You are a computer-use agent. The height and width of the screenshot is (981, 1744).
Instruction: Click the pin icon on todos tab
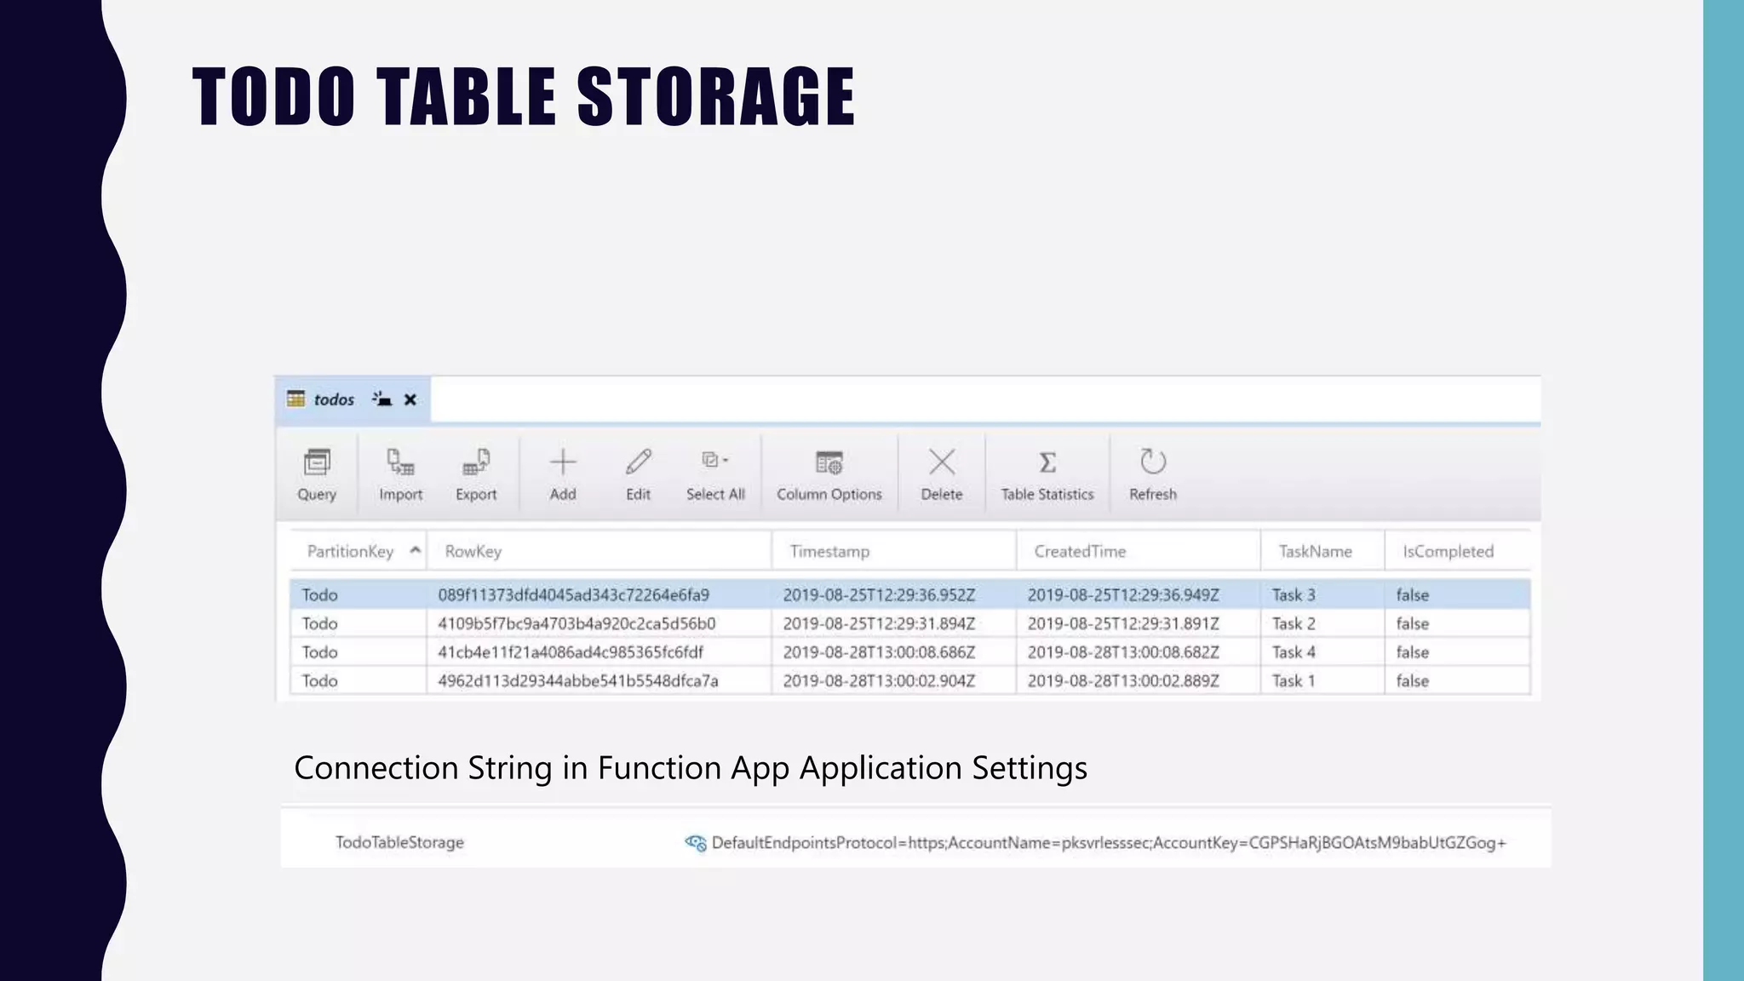click(x=381, y=399)
